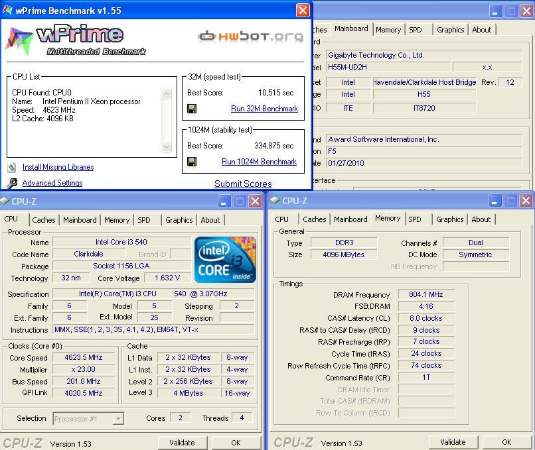The height and width of the screenshot is (450, 535).
Task: Click the Submit Scores link
Action: tap(243, 184)
